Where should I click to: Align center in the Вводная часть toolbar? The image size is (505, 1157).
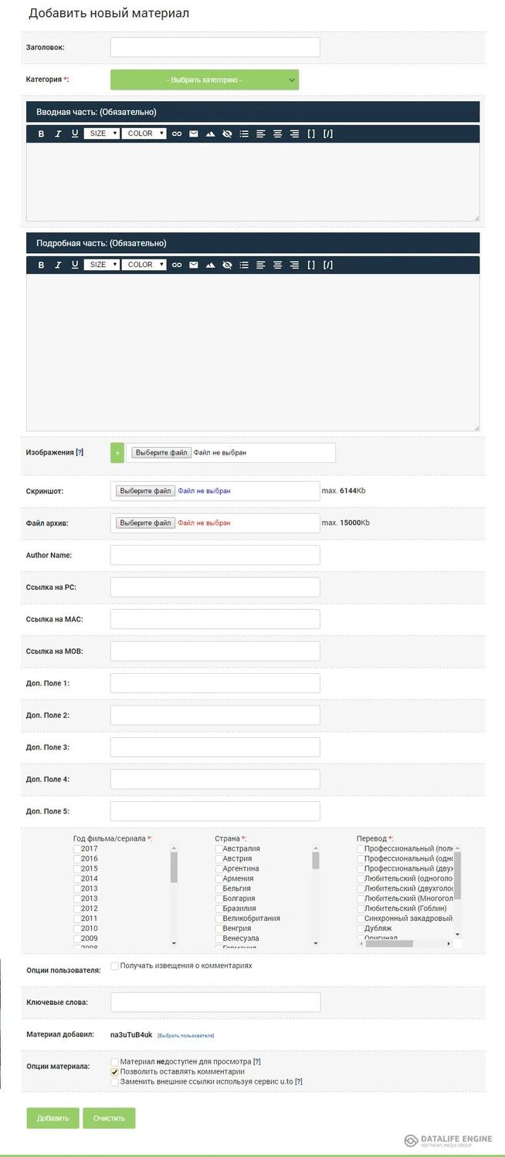point(278,134)
